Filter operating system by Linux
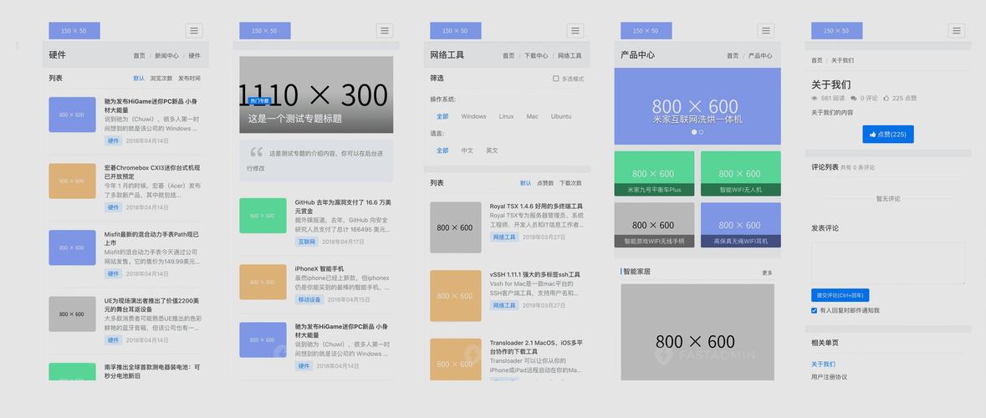The image size is (986, 418). 507,116
